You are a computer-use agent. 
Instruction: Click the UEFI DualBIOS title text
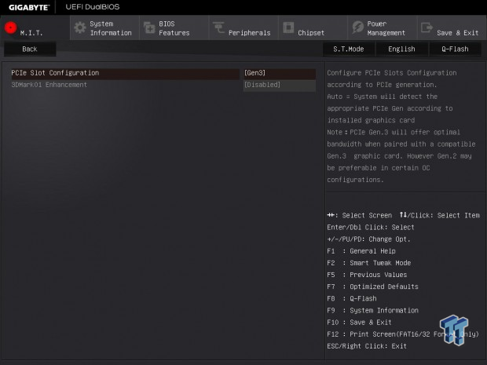click(x=93, y=7)
